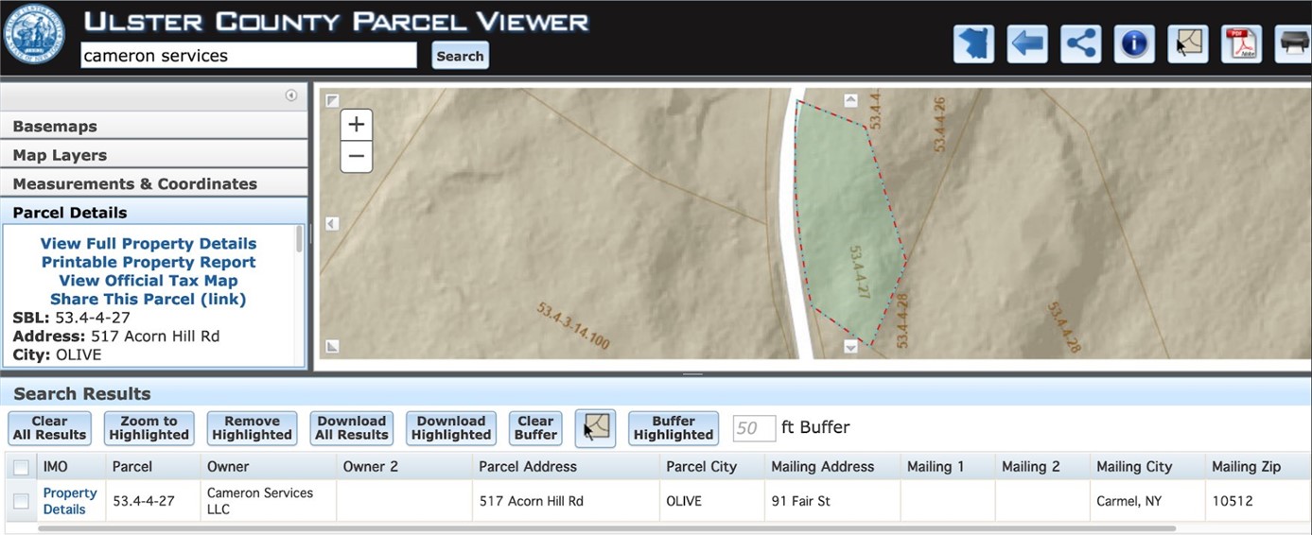Click the blue information icon
1312x535 pixels.
pos(1134,43)
